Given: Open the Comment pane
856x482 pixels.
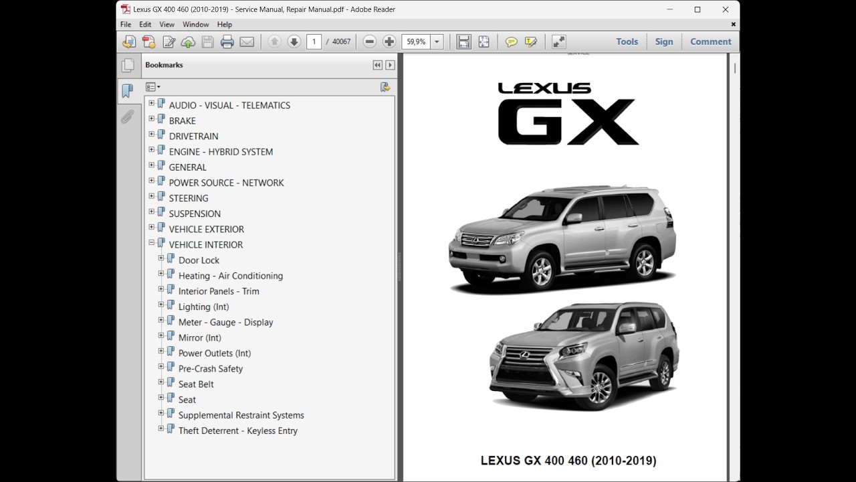Looking at the screenshot, I should (x=711, y=42).
